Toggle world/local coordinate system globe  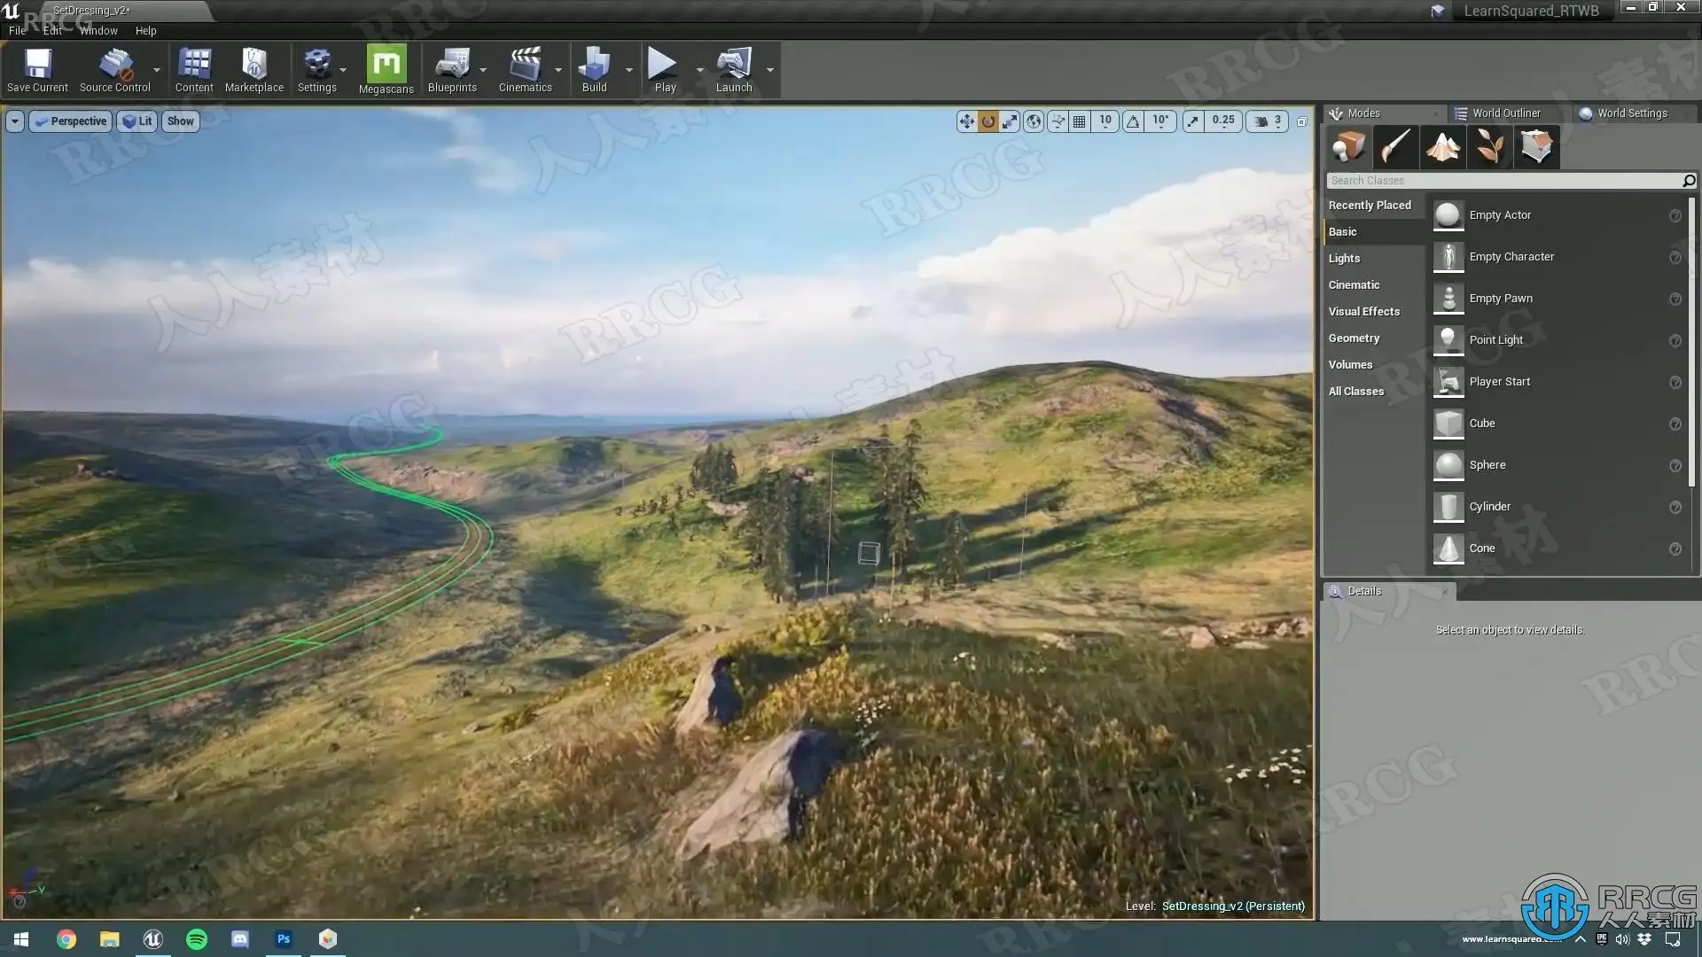(x=1034, y=121)
